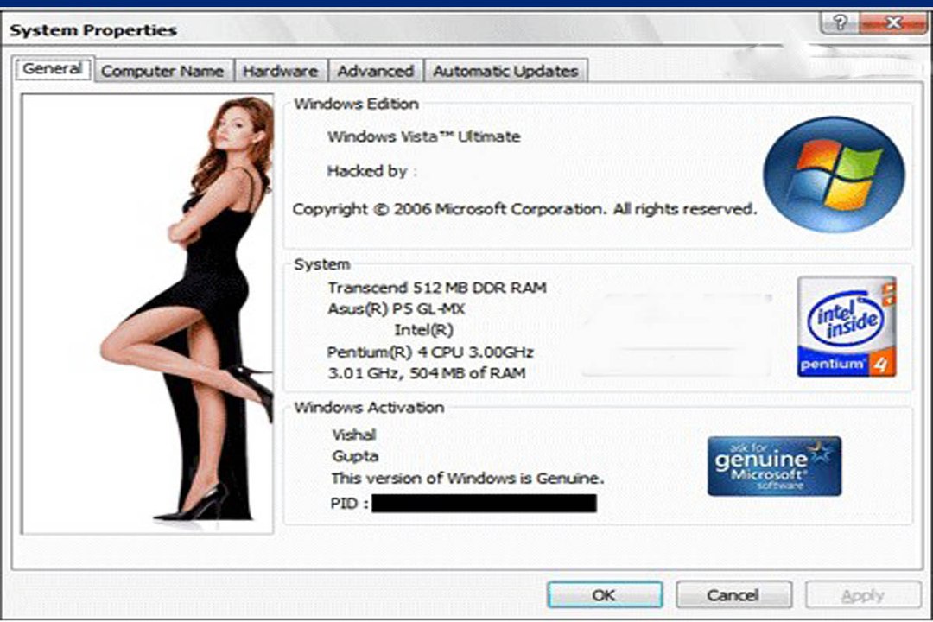This screenshot has width=933, height=622.
Task: Click the Cancel button
Action: (x=733, y=594)
